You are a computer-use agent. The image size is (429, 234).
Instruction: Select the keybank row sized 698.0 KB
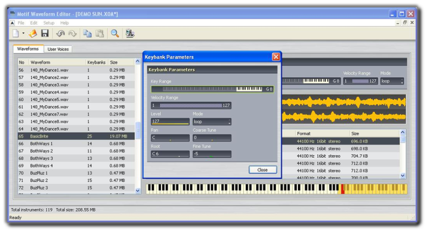[341, 149]
